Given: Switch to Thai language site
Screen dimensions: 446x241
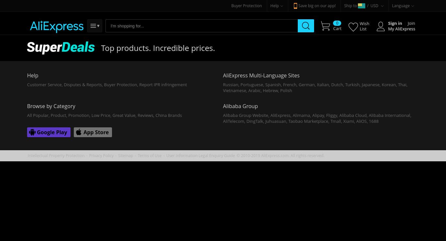Looking at the screenshot, I should point(402,85).
